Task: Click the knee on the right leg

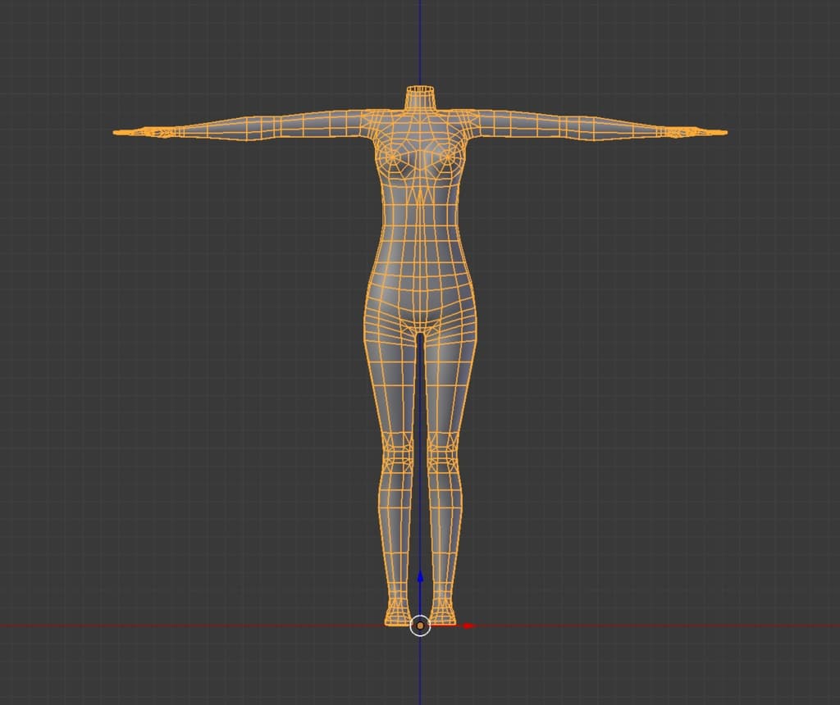Action: [443, 447]
